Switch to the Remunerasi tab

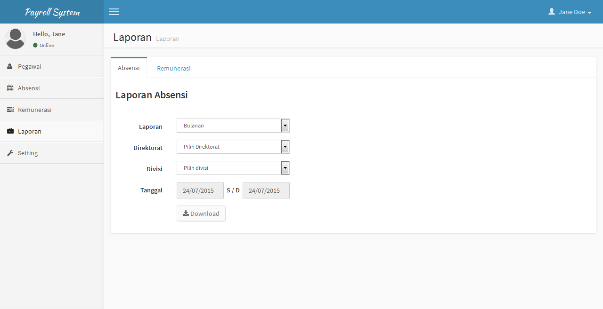point(174,68)
